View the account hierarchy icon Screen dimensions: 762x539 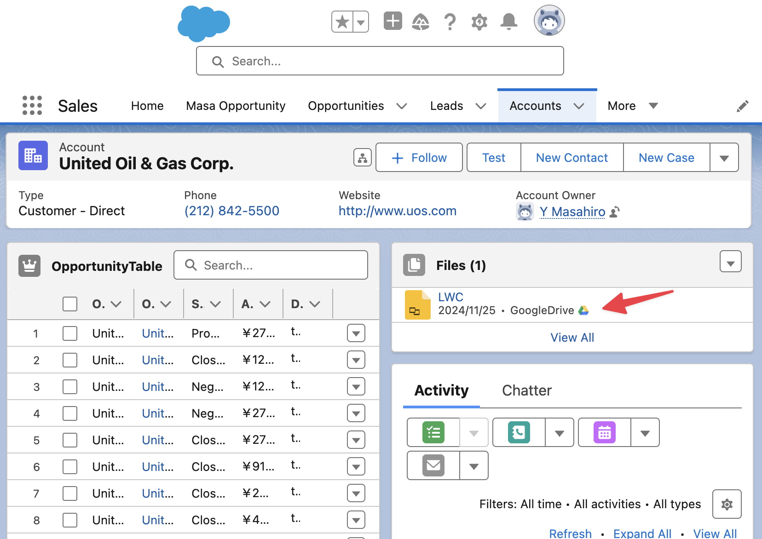[363, 157]
